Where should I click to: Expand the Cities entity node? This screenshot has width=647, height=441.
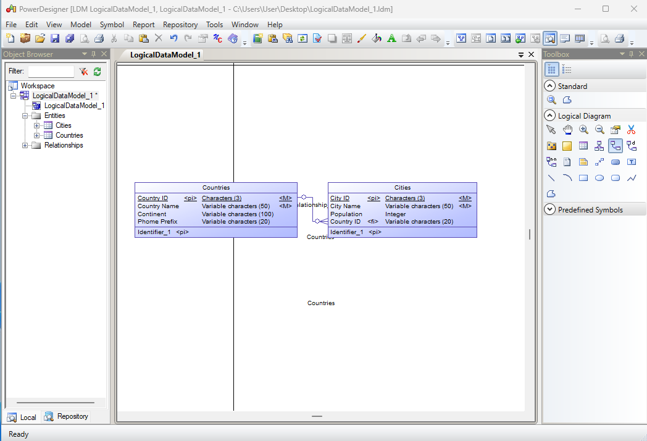coord(36,125)
